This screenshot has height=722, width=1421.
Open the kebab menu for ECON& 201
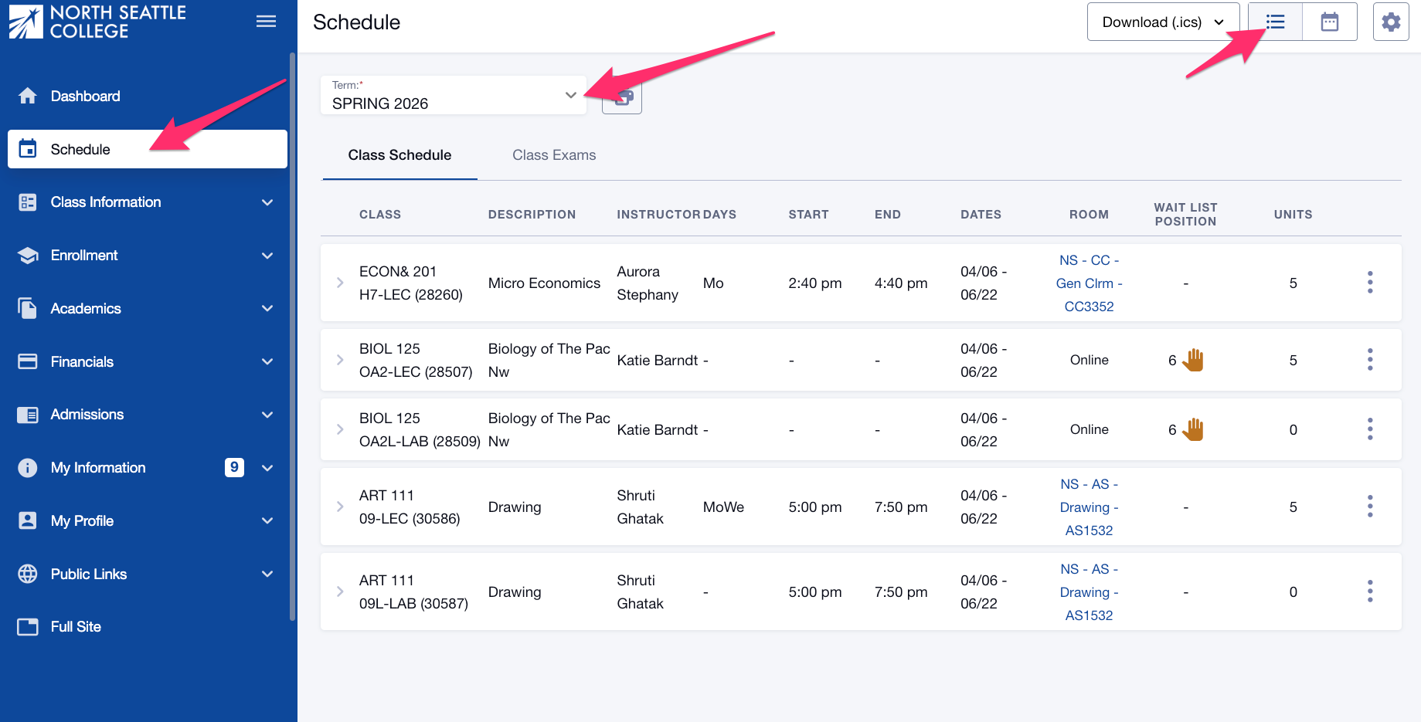click(x=1369, y=283)
